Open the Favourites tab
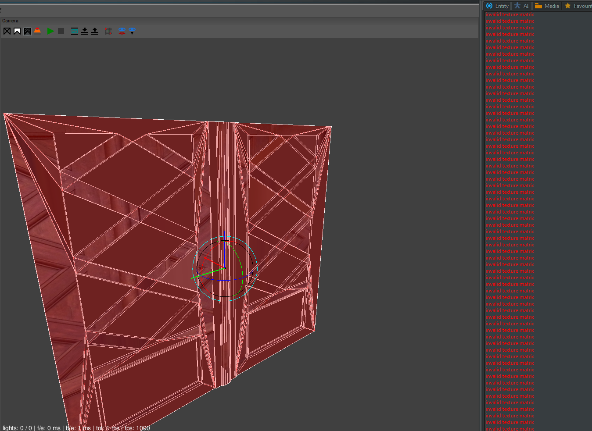Viewport: 592px width, 431px height. [578, 6]
